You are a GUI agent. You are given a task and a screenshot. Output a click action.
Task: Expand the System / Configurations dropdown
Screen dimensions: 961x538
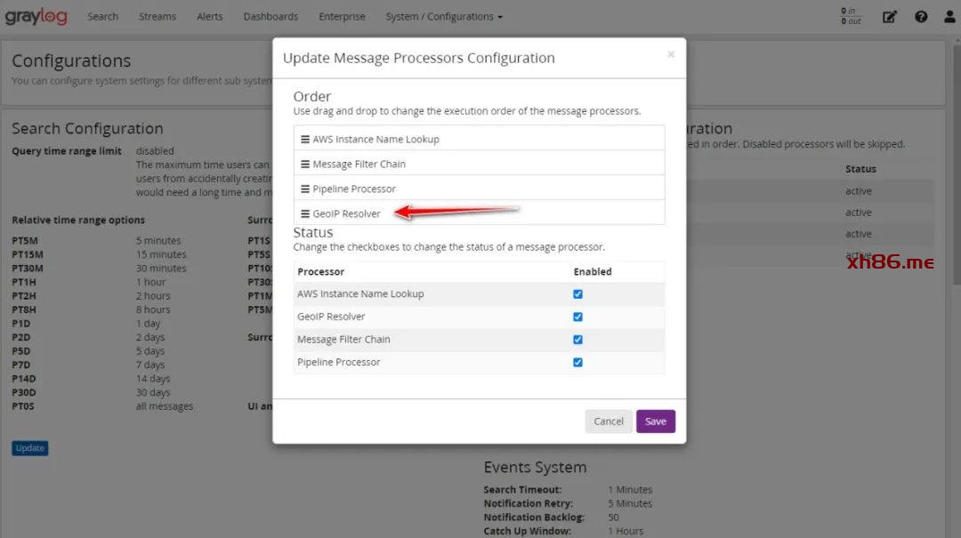[x=443, y=17]
